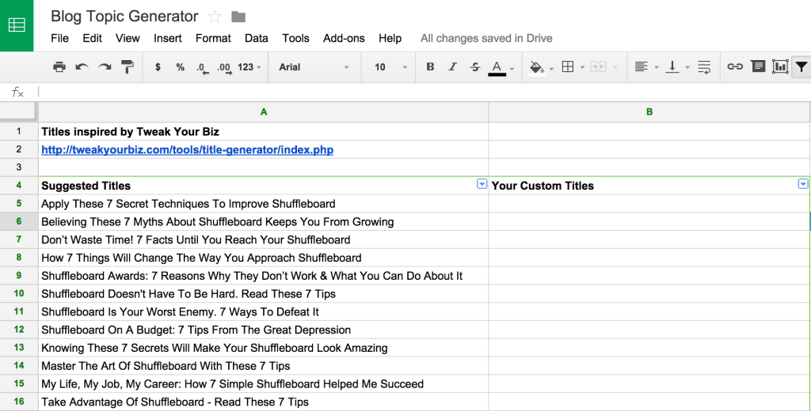Open the Add-ons menu
Screen dimensions: 811x411
pos(344,38)
